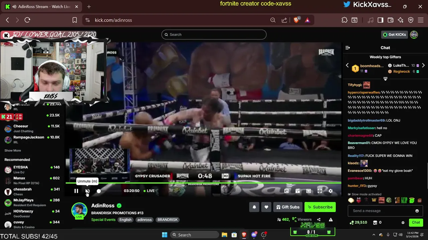Toggle notification bell for AdinRoss
The height and width of the screenshot is (240, 428).
(254, 207)
